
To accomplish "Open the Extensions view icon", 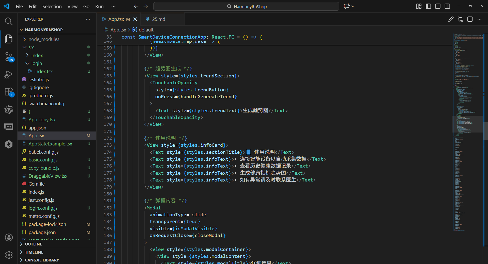I will (x=9, y=92).
